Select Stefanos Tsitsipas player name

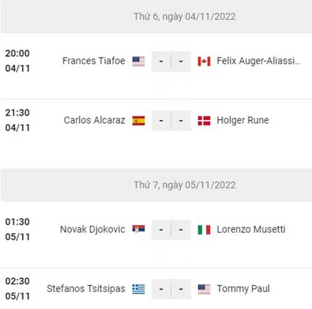point(86,289)
